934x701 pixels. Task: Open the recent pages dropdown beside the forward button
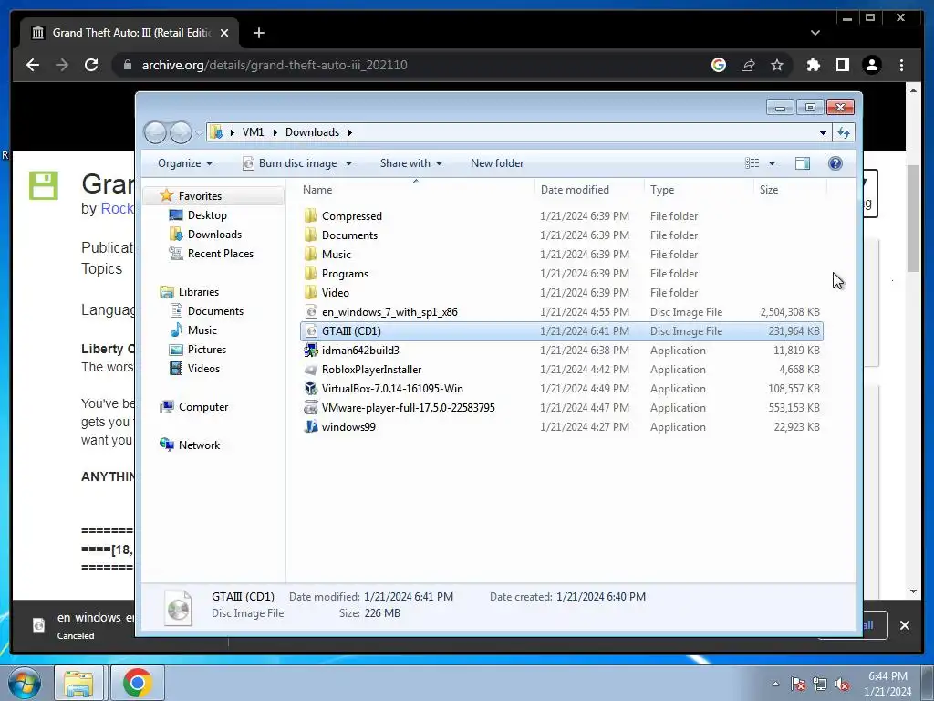[x=198, y=133]
